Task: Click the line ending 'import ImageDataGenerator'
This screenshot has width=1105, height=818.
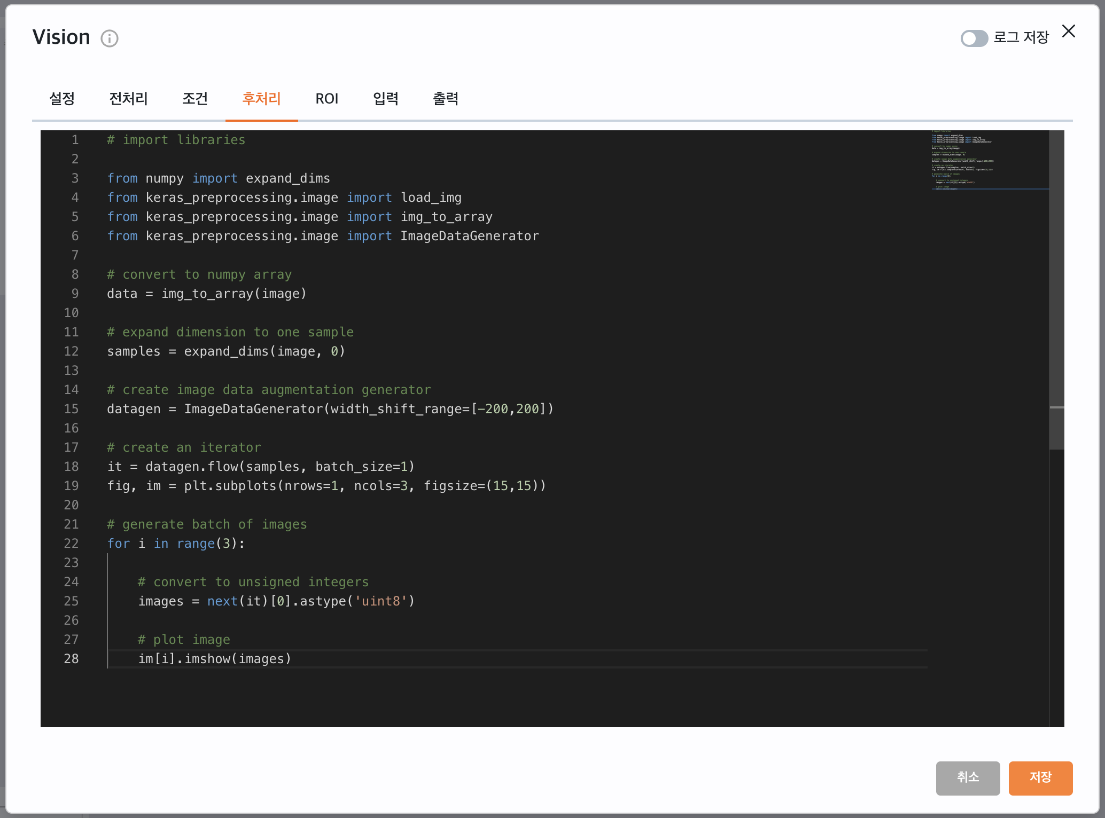Action: (x=323, y=236)
